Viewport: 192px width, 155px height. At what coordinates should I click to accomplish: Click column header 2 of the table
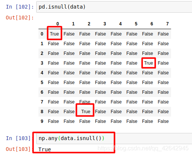[89, 24]
